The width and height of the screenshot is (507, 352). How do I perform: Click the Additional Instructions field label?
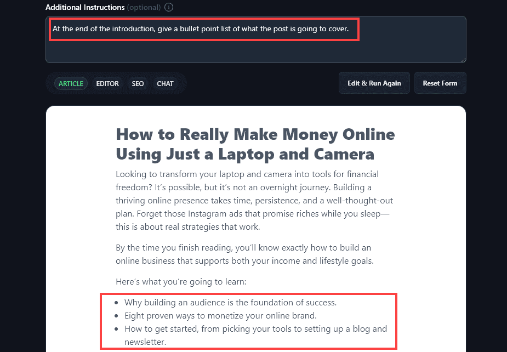pyautogui.click(x=85, y=7)
